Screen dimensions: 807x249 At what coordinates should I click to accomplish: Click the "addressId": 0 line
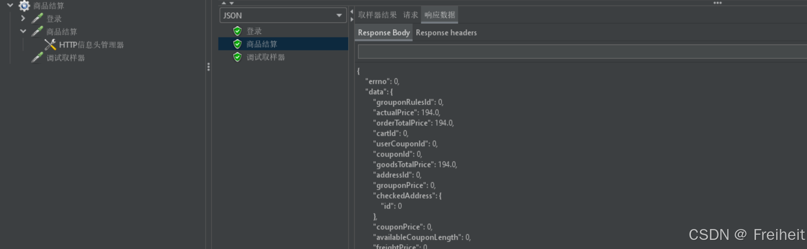click(397, 175)
